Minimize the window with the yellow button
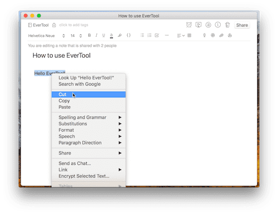The image size is (278, 214). [32, 16]
